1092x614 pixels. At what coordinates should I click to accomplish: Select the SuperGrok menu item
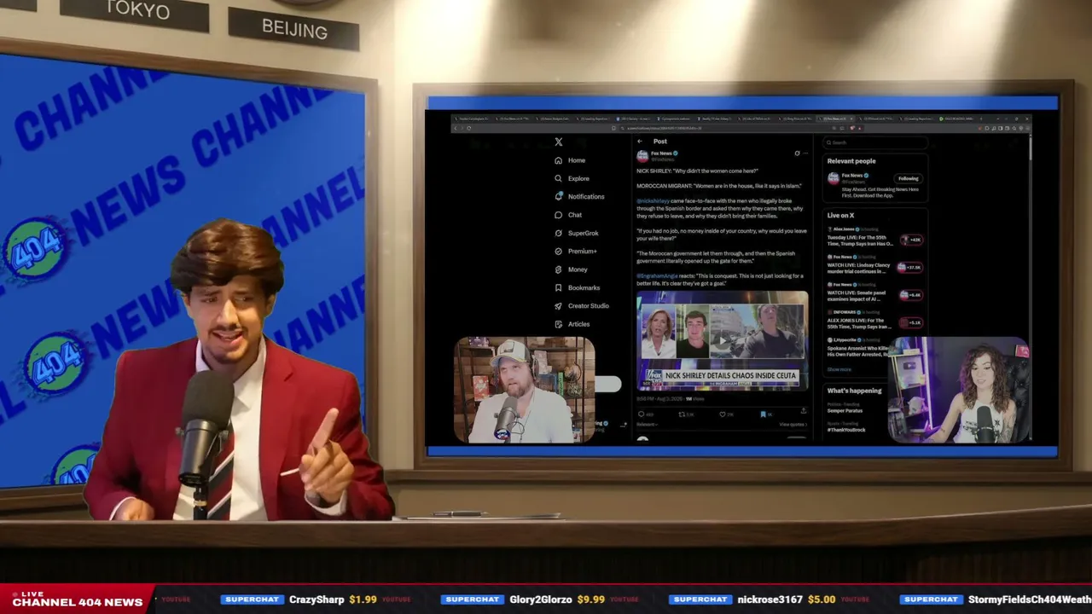[x=584, y=233]
